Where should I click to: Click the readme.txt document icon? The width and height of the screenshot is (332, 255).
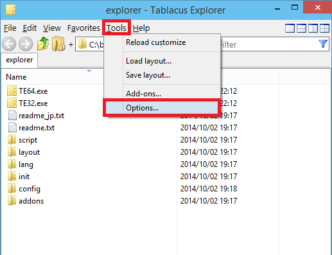click(12, 127)
